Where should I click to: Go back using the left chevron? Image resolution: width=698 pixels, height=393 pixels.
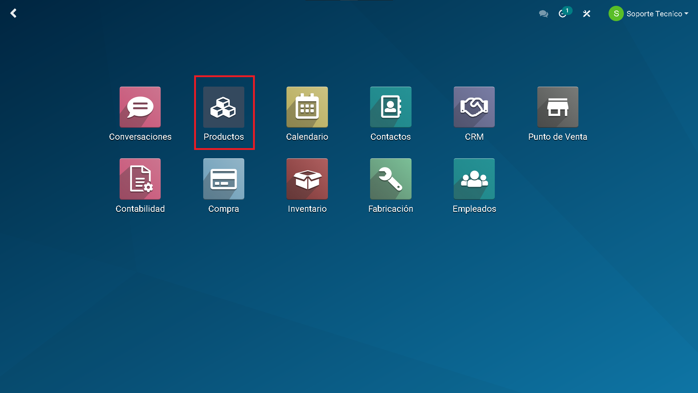click(x=13, y=13)
